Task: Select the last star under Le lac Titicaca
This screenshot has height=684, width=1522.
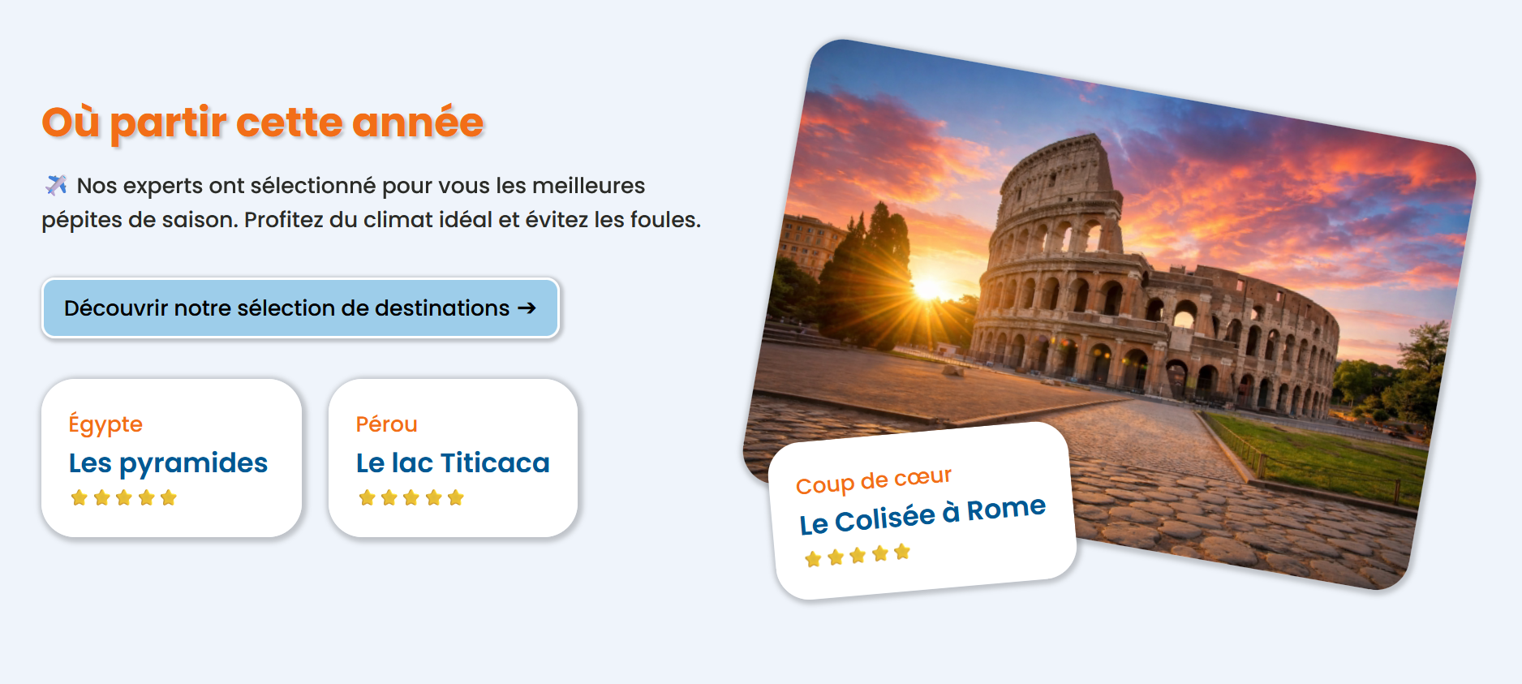Action: point(456,497)
